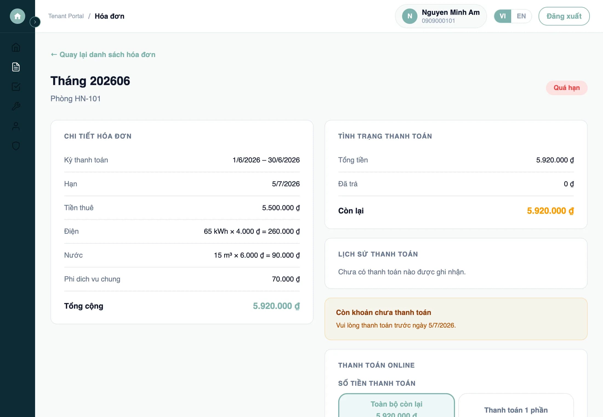The width and height of the screenshot is (603, 417).
Task: Click the CHI TIẾT HÓA ĐƠN section header
Action: (98, 136)
